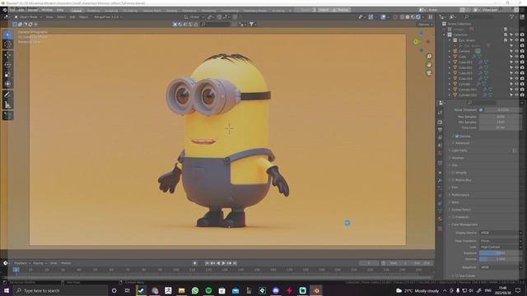The height and width of the screenshot is (296, 527).
Task: Open the Help menu
Action: (x=60, y=10)
